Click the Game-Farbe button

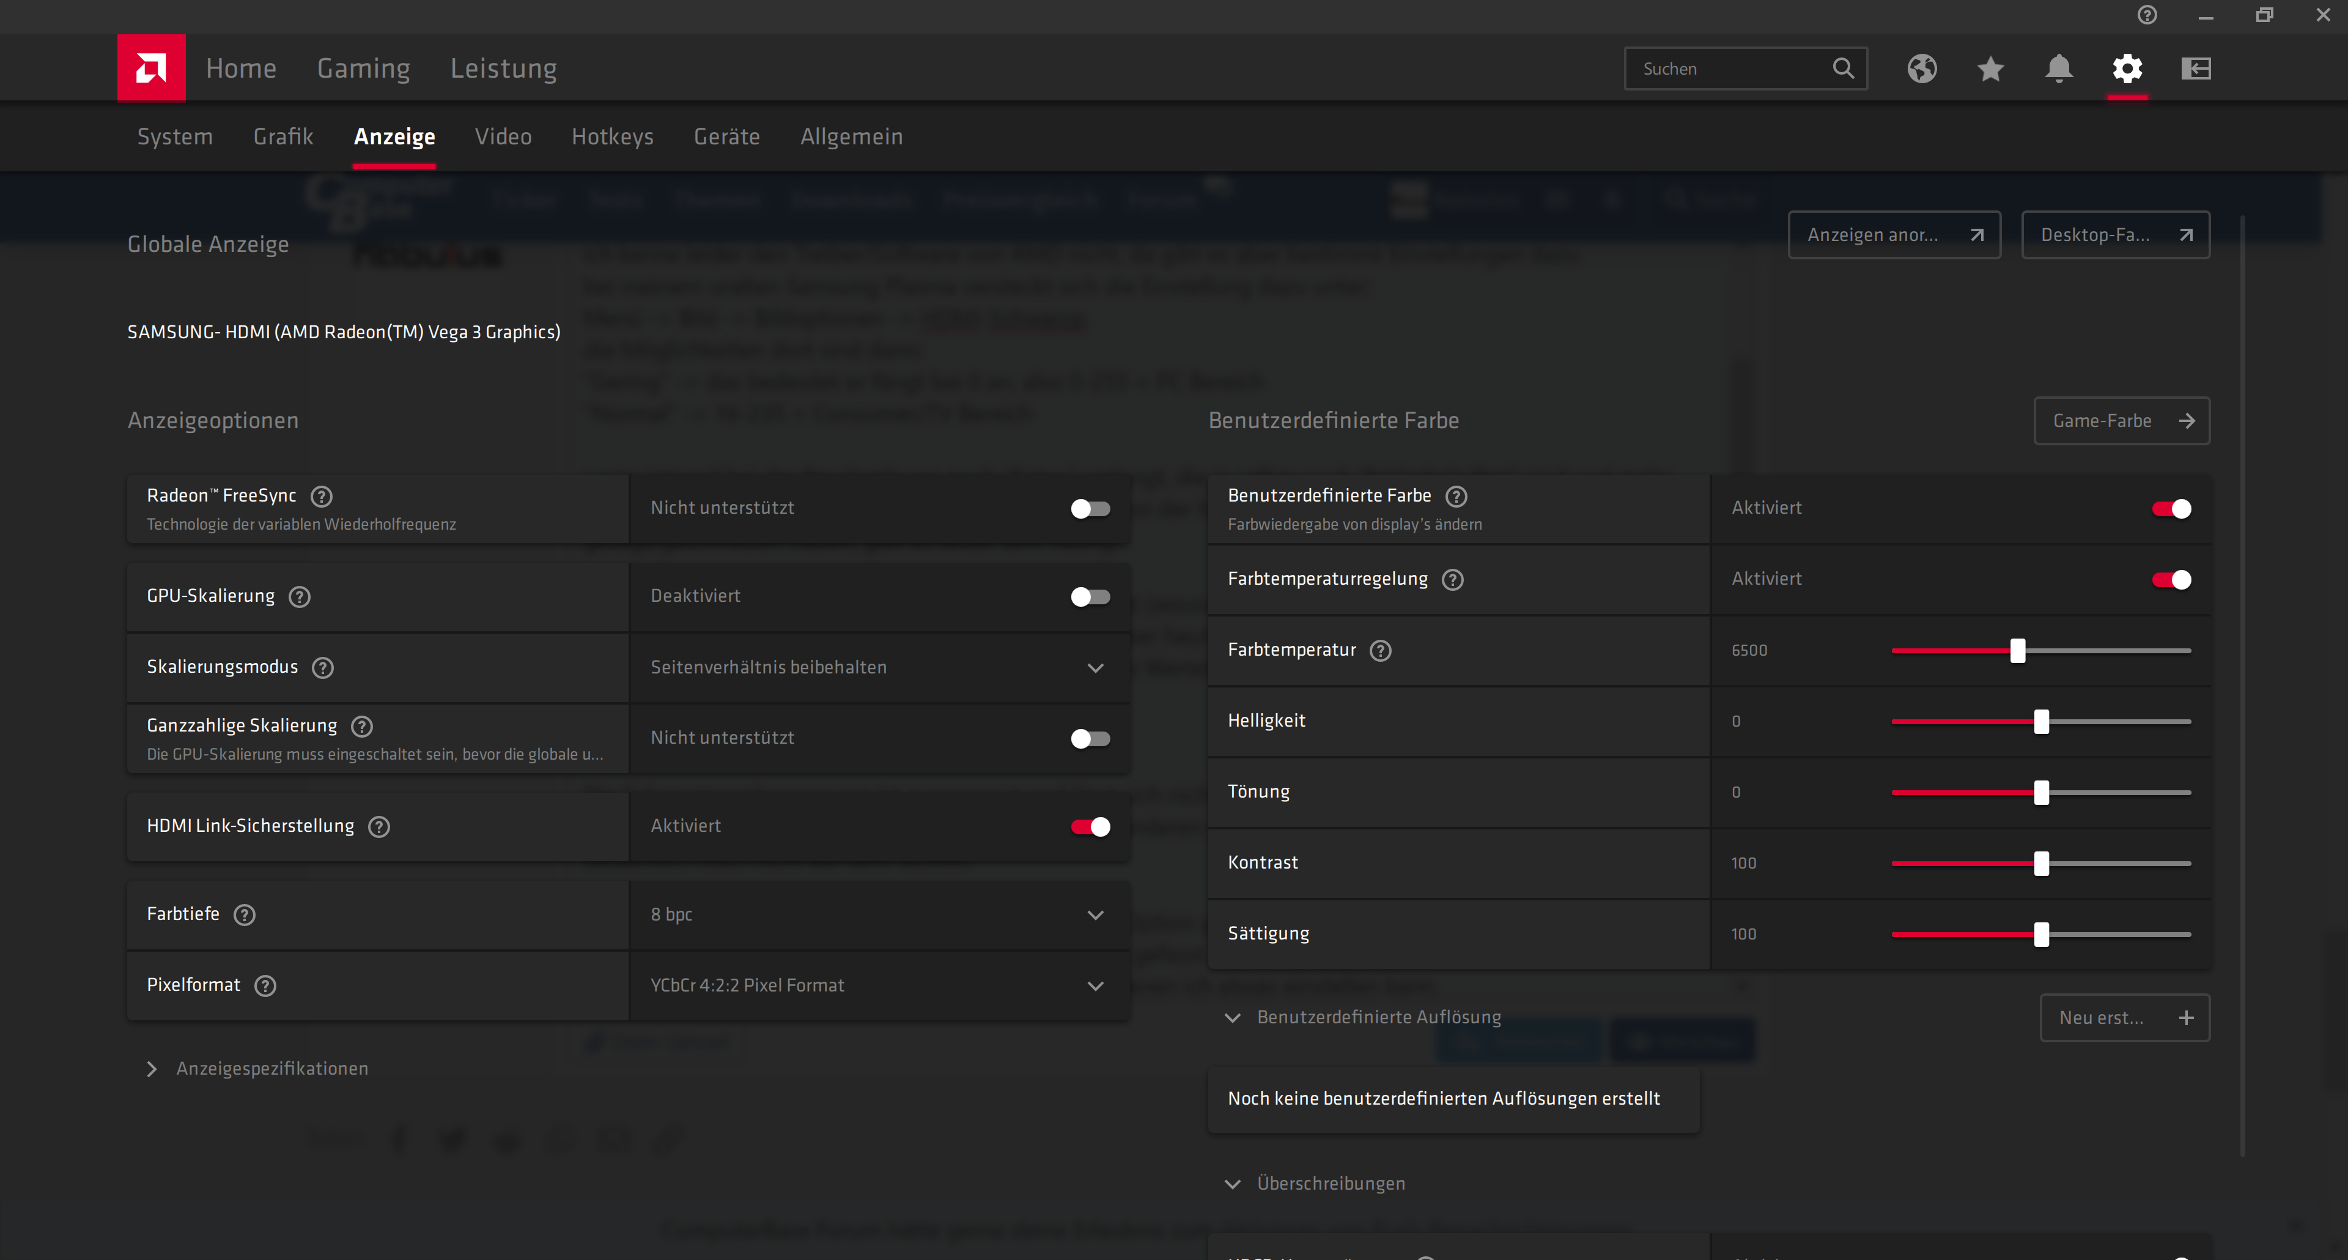pos(2120,420)
